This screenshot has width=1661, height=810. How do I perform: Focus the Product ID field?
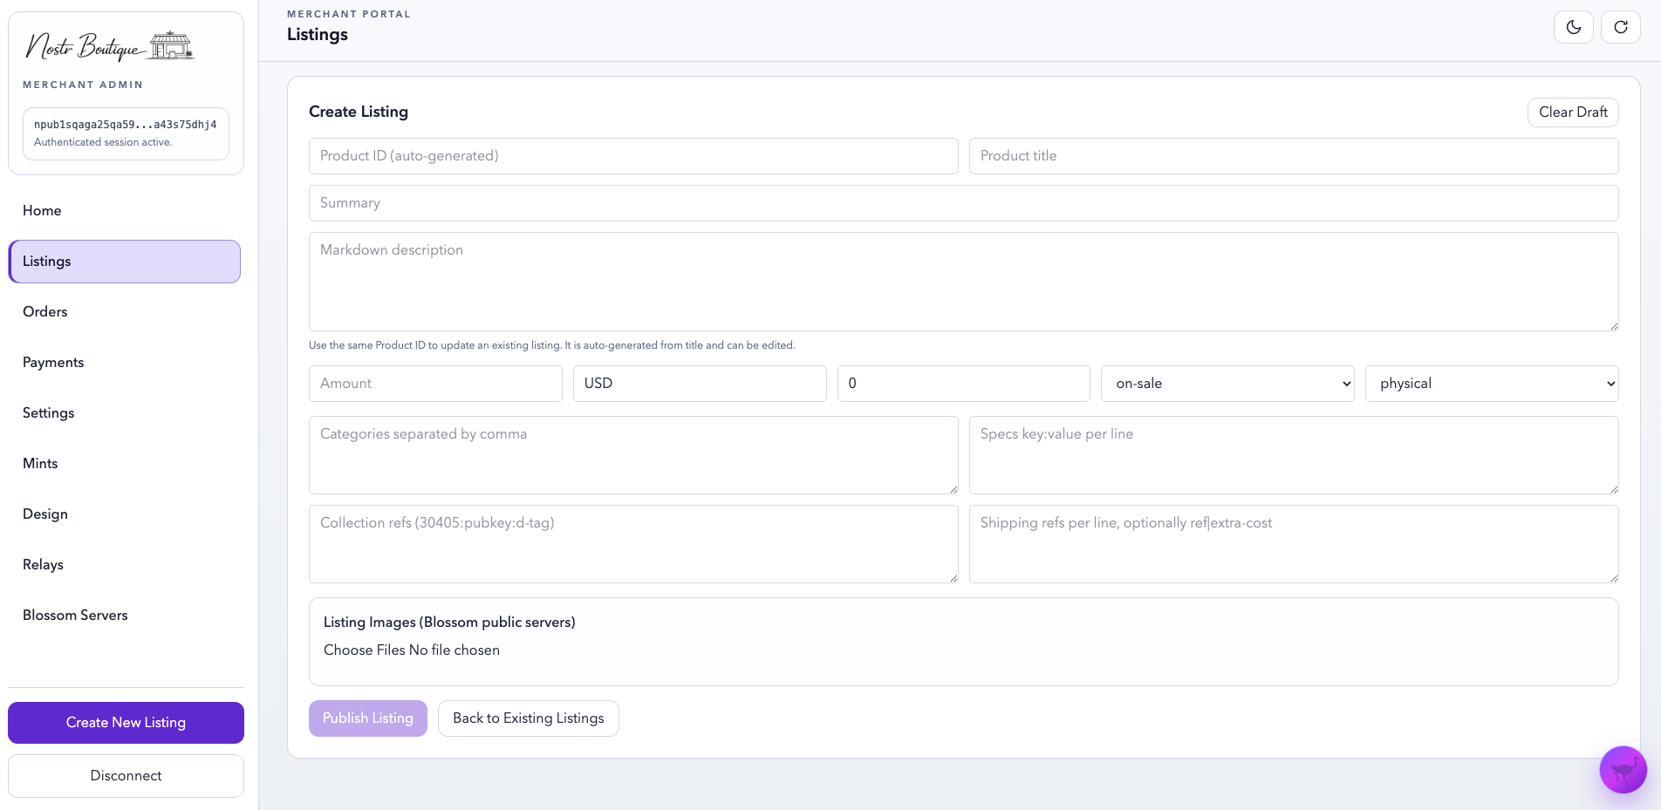tap(633, 156)
